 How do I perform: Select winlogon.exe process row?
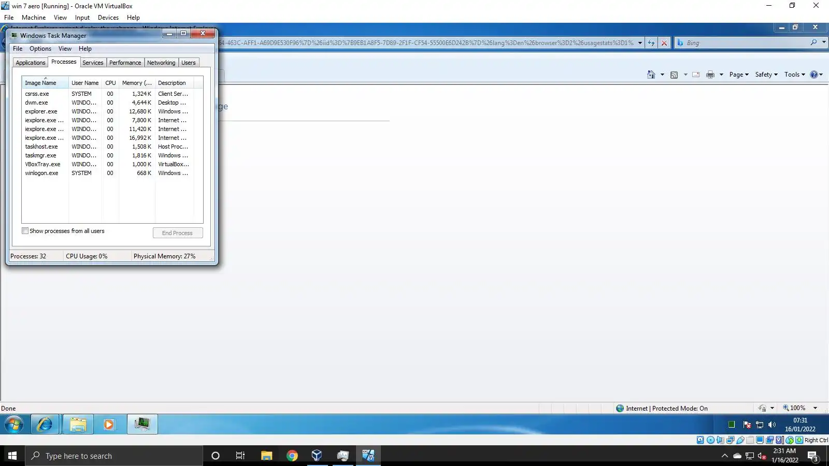point(108,173)
